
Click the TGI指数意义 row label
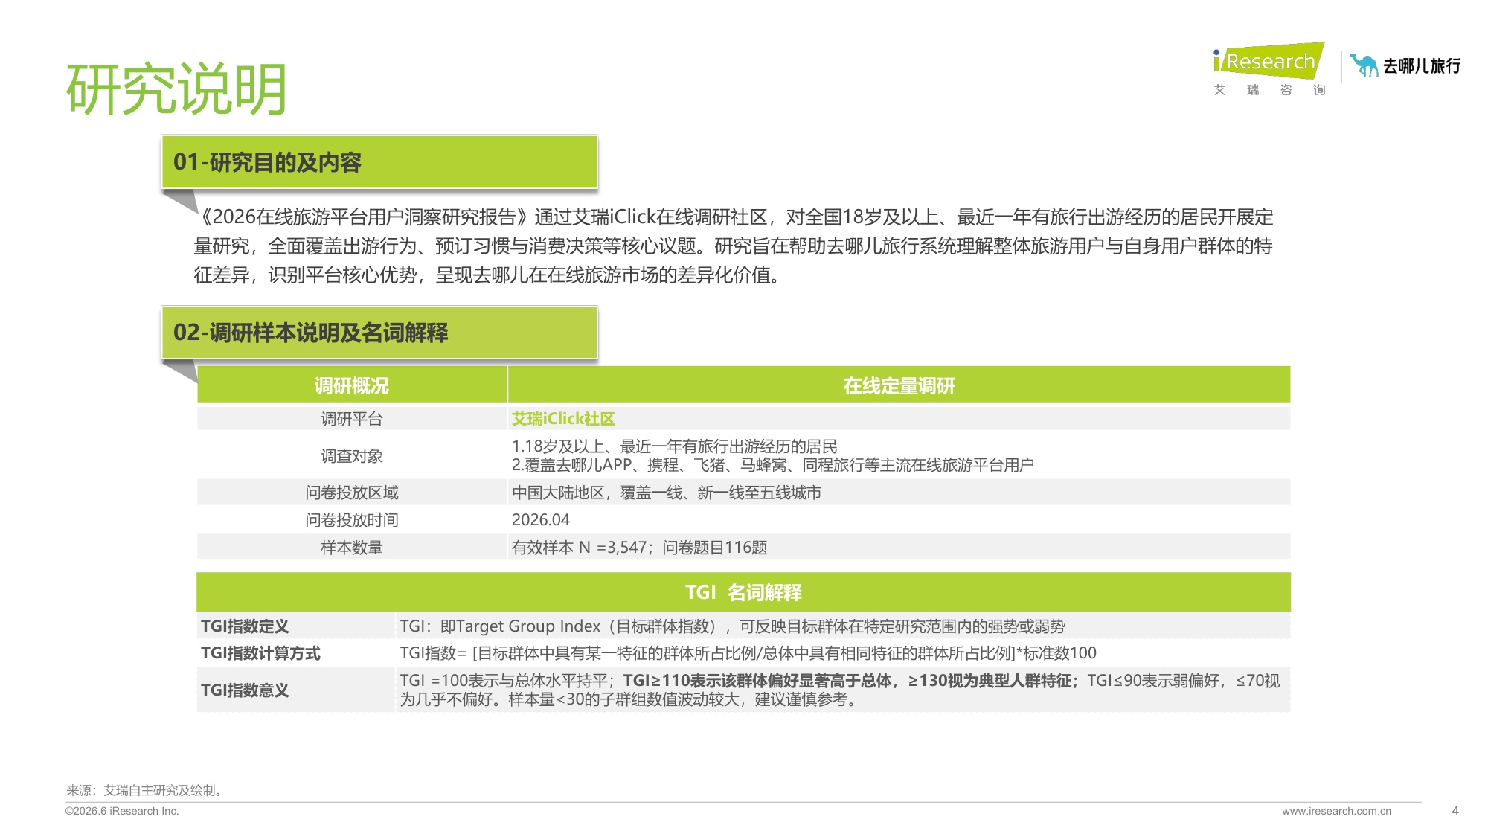click(245, 690)
